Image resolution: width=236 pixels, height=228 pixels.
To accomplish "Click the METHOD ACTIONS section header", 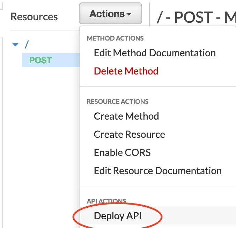I will (115, 38).
